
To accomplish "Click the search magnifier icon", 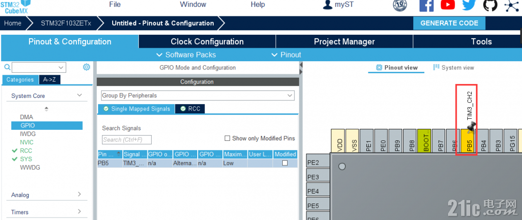I will click(7, 68).
